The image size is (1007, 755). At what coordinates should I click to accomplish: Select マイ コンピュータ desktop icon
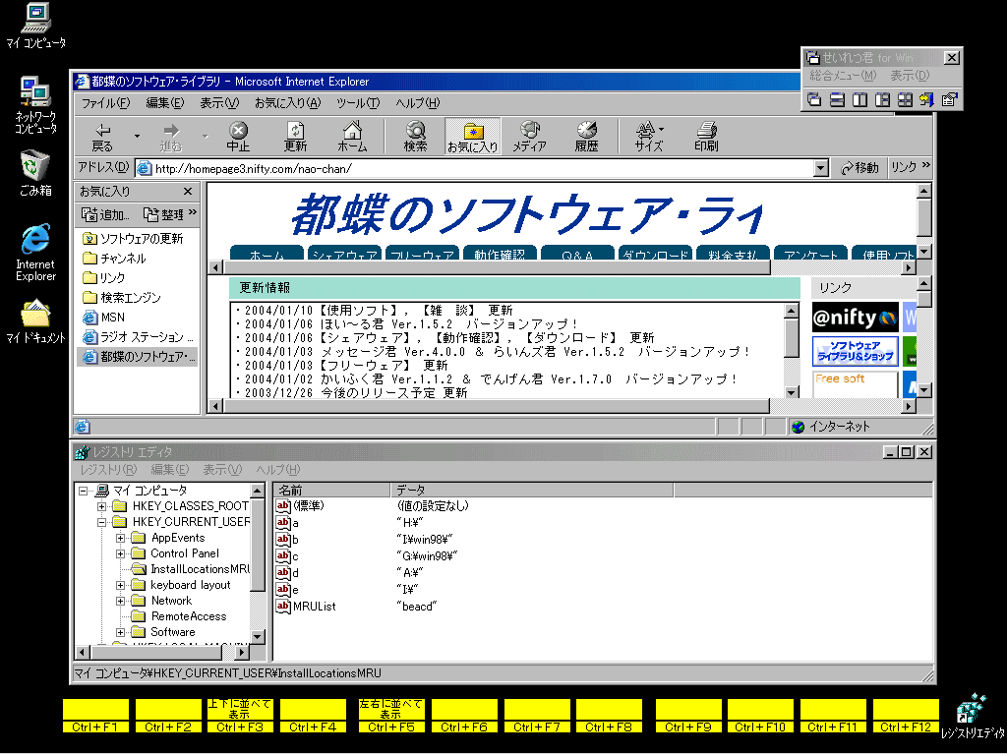36,26
